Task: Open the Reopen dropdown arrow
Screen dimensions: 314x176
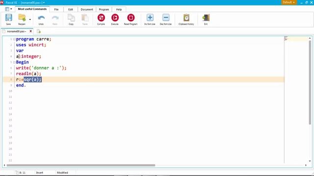Action: click(30, 20)
